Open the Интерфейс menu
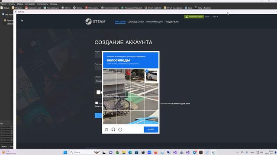This screenshot has width=277, height=155. (x=30, y=4)
